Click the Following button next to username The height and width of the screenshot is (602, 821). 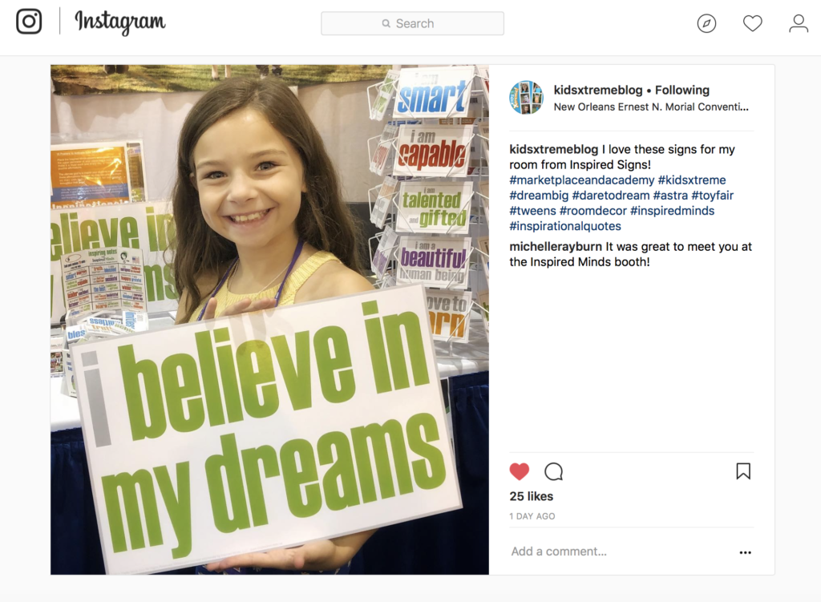[682, 90]
